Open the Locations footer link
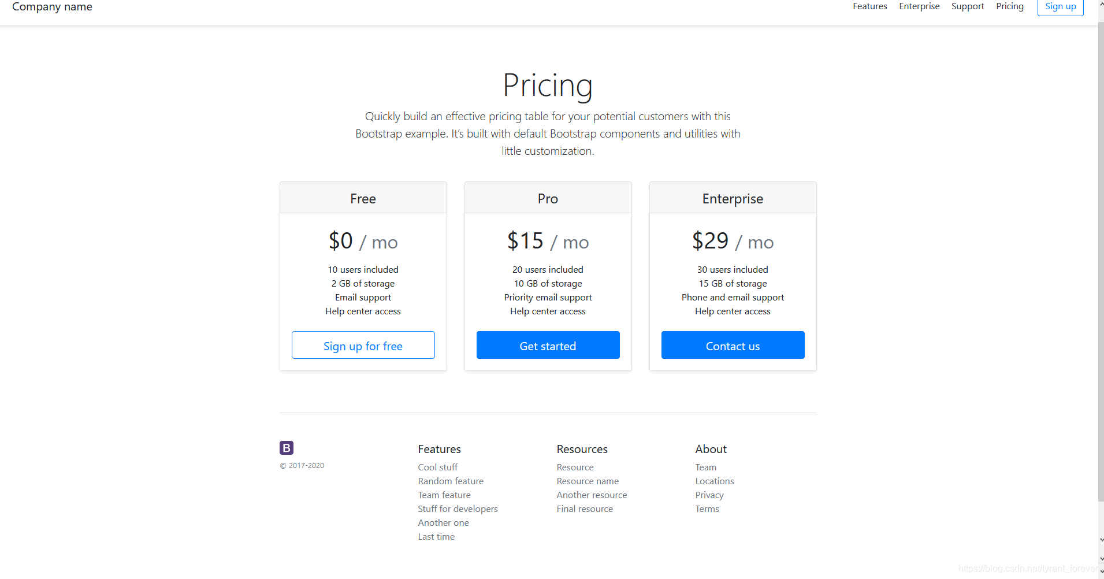This screenshot has height=579, width=1104. [x=715, y=481]
